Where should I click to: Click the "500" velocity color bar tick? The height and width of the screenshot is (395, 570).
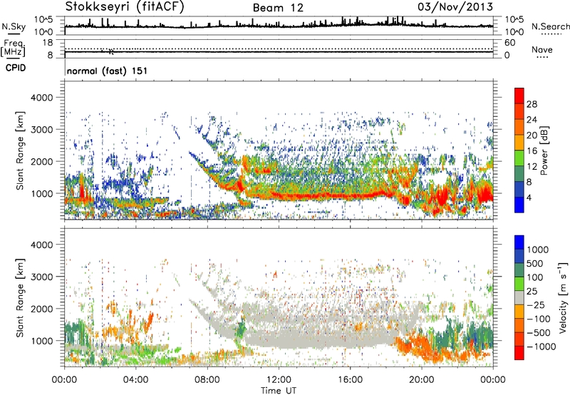[x=535, y=263]
